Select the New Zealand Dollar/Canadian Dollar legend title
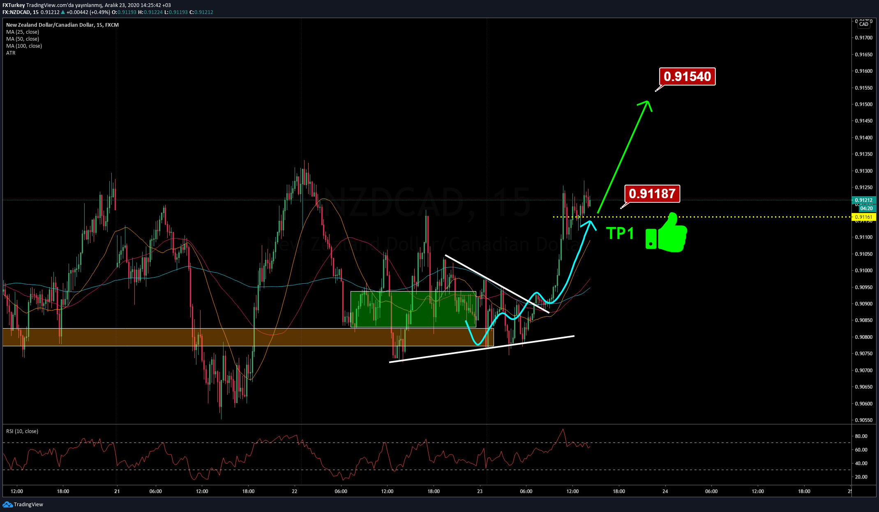 pyautogui.click(x=62, y=25)
